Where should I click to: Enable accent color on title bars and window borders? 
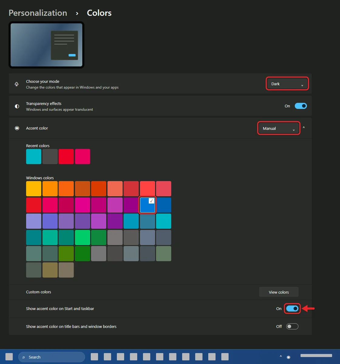[292, 326]
